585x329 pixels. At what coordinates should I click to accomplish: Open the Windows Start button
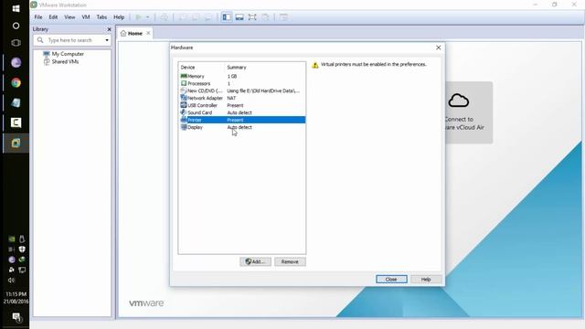[x=16, y=8]
